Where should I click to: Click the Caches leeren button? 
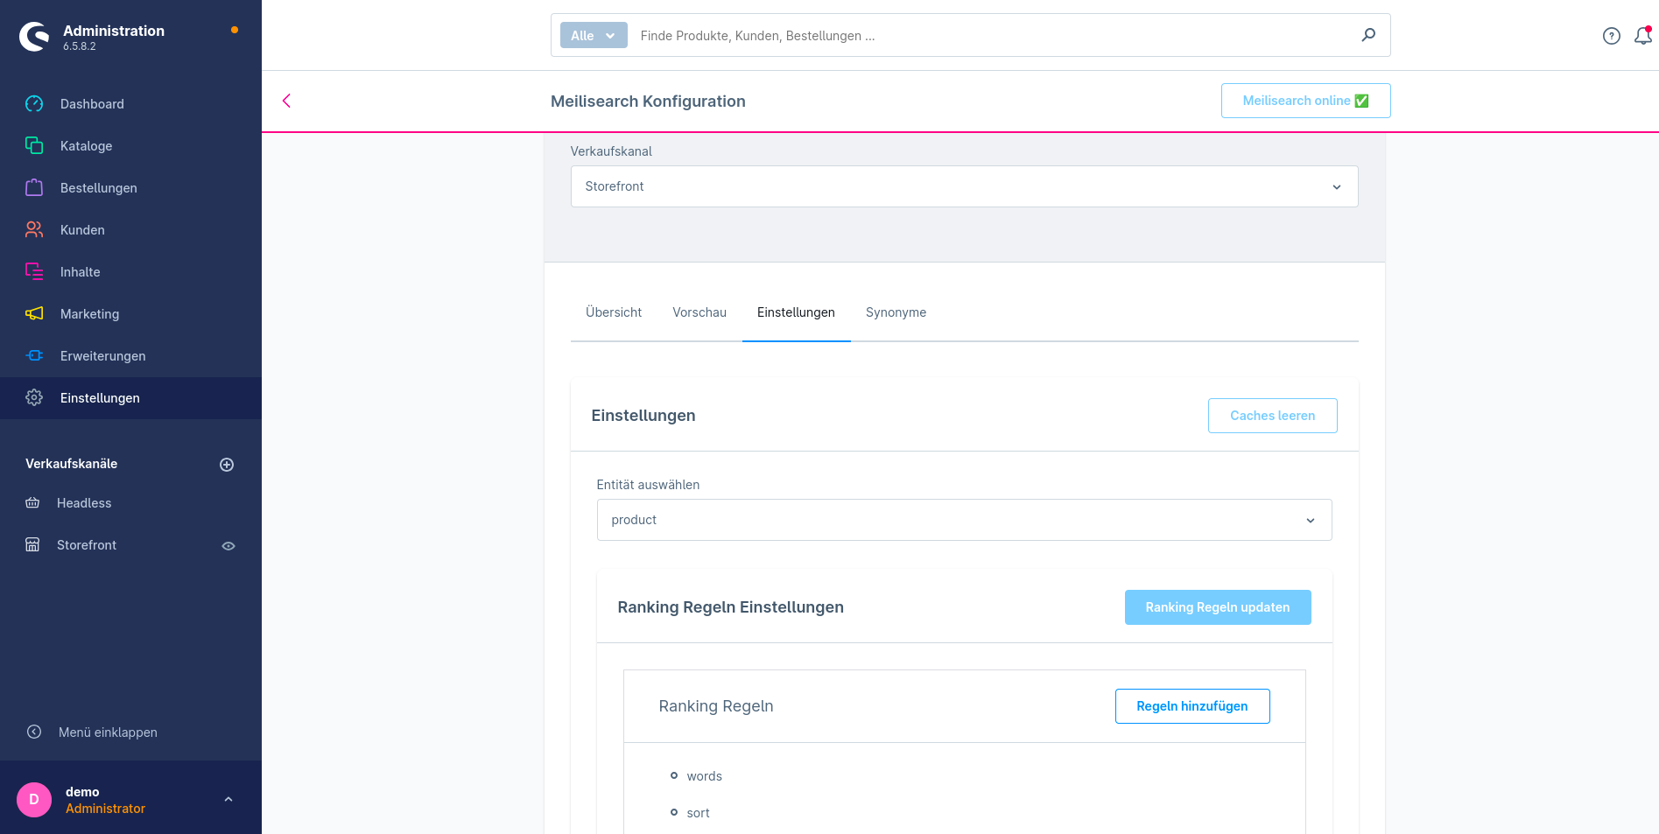point(1272,416)
